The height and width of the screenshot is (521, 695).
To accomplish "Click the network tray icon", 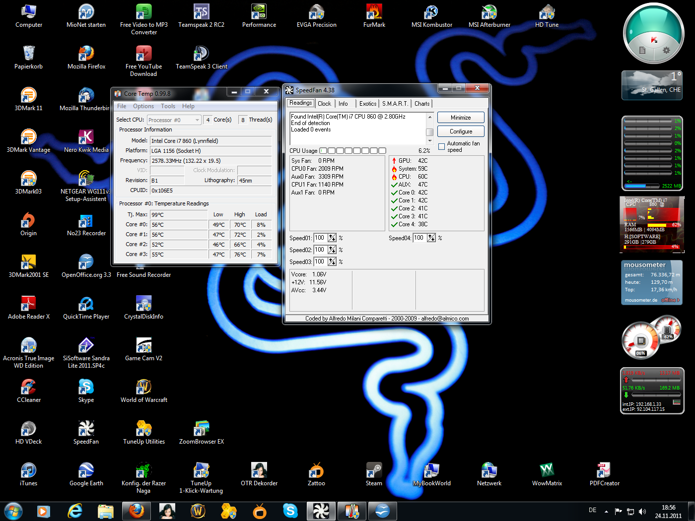I will pyautogui.click(x=630, y=511).
